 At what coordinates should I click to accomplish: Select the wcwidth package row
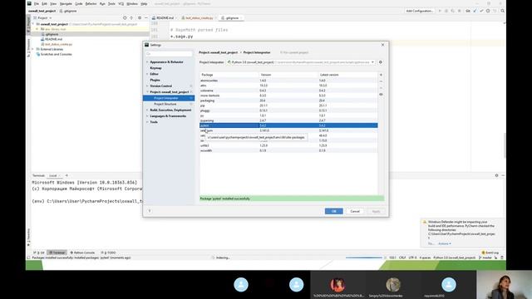coord(288,150)
